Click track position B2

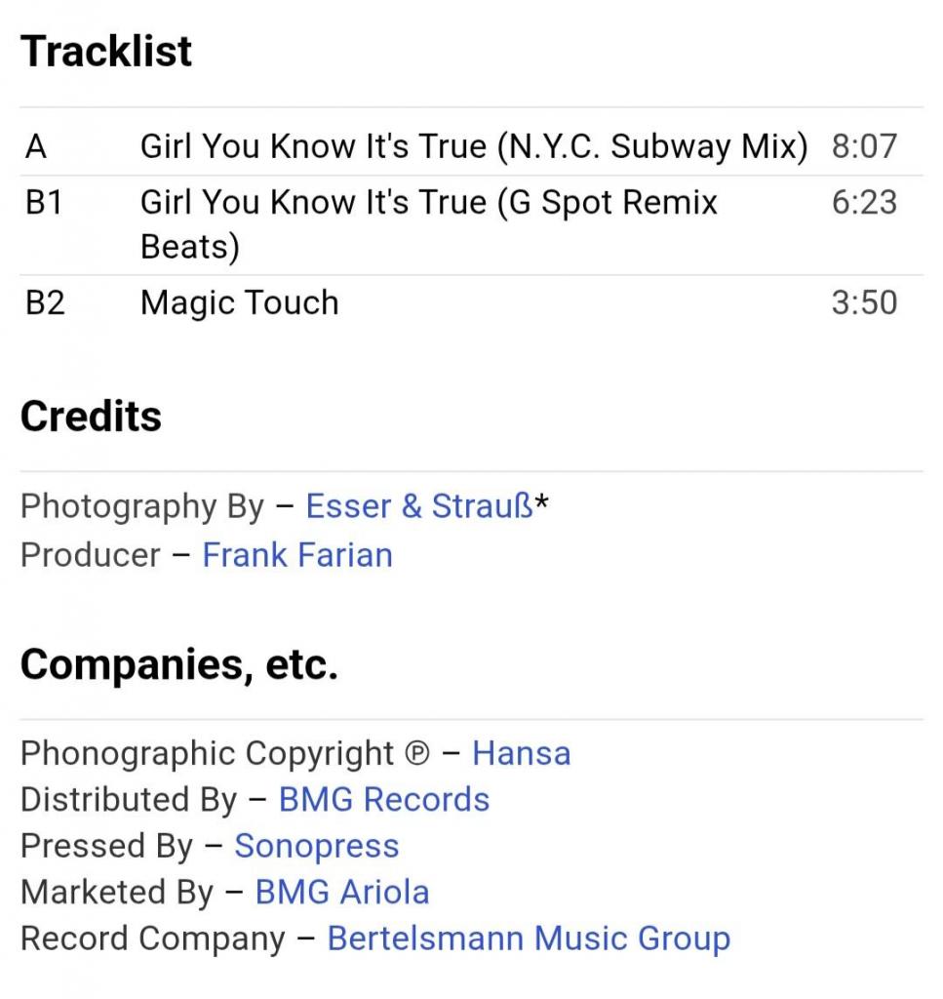pos(45,302)
